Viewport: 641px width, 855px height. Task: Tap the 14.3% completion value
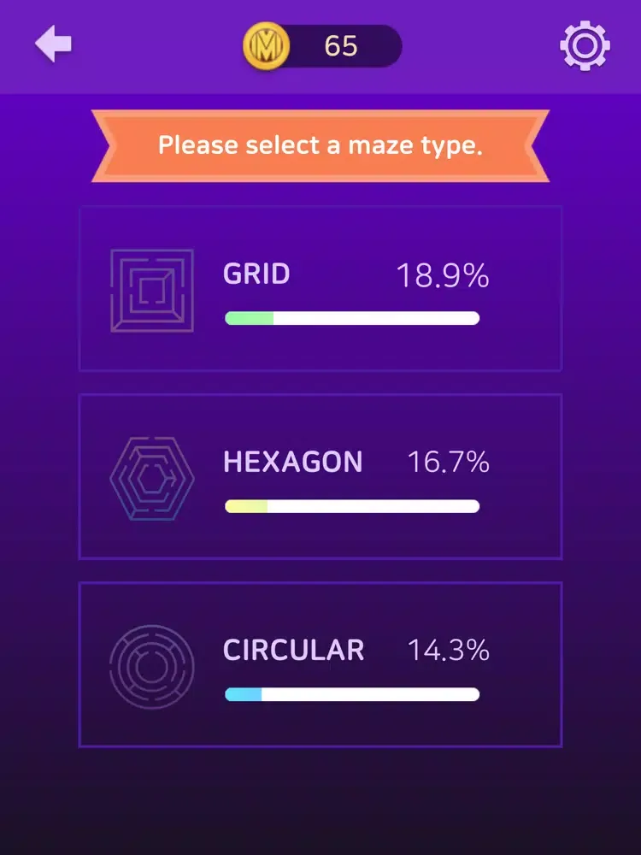448,651
